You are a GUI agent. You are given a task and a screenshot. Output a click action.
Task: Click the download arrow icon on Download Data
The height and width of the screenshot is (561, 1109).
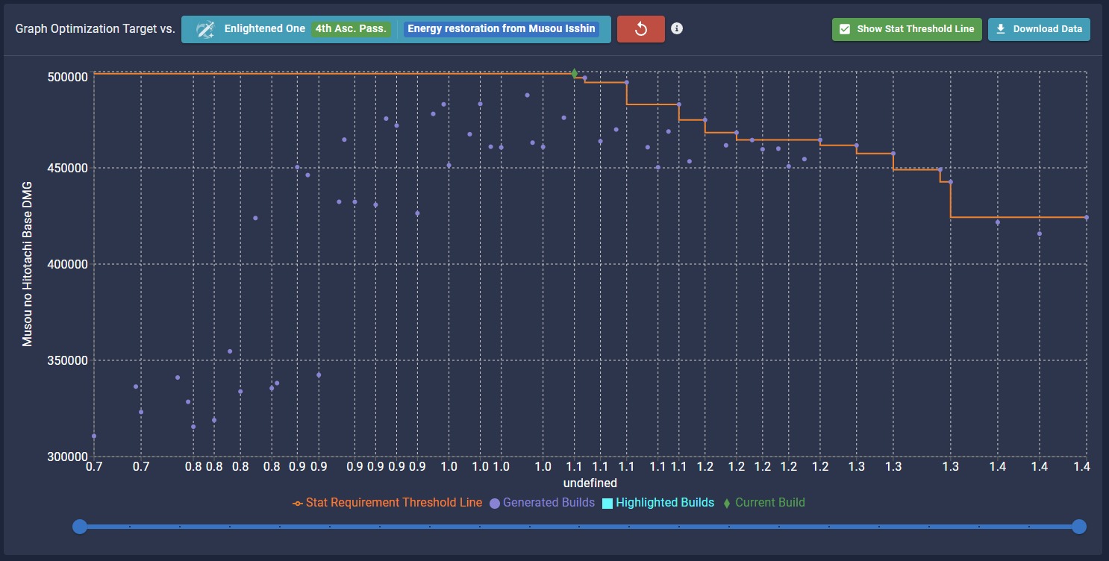[x=1000, y=29]
